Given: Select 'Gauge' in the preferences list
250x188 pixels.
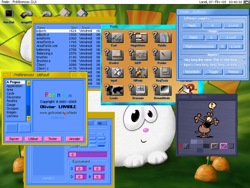Looking at the screenshot, I should (16, 105).
